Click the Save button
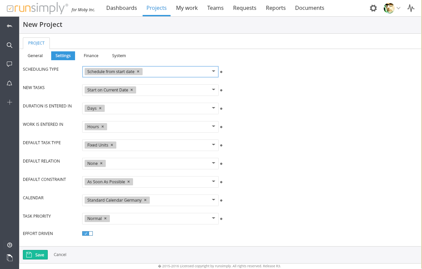 pos(35,255)
